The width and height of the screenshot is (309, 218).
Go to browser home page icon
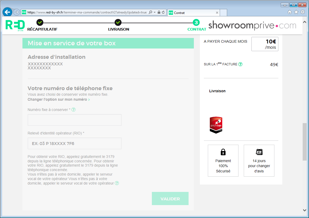tap(290, 12)
